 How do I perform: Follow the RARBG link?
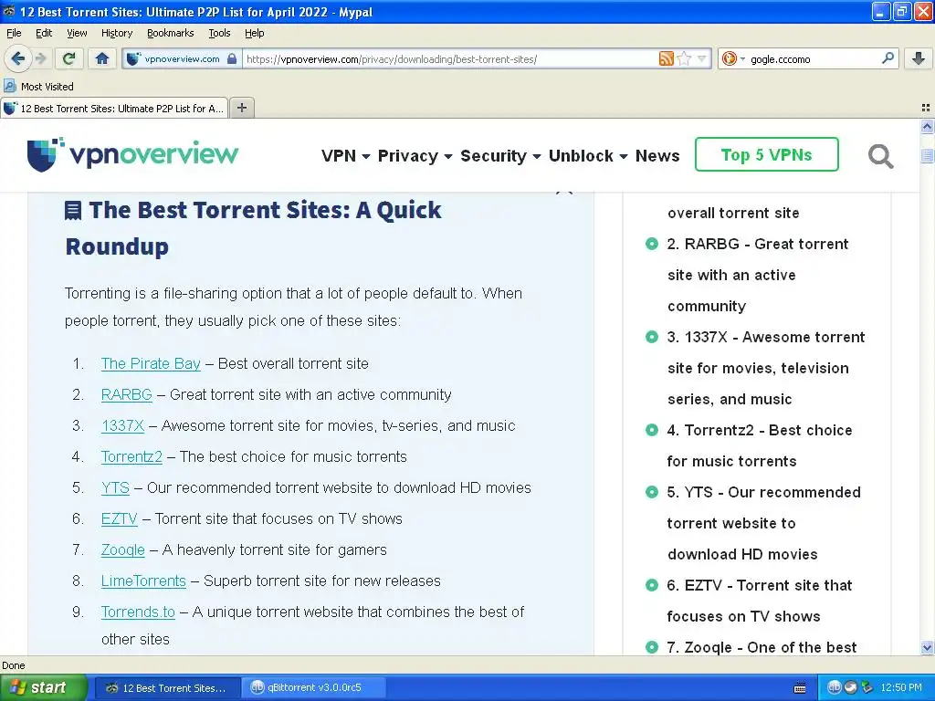tap(126, 394)
